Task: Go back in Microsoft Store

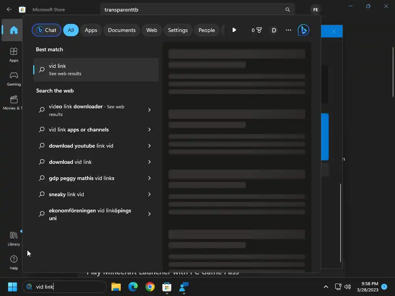Action: 9,9
